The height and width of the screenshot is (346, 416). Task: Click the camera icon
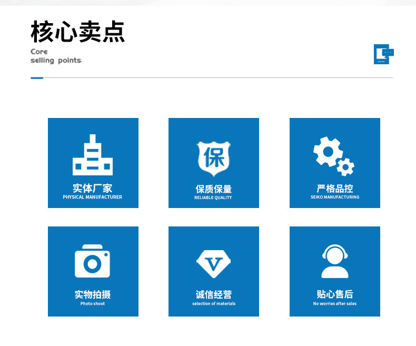(x=92, y=261)
